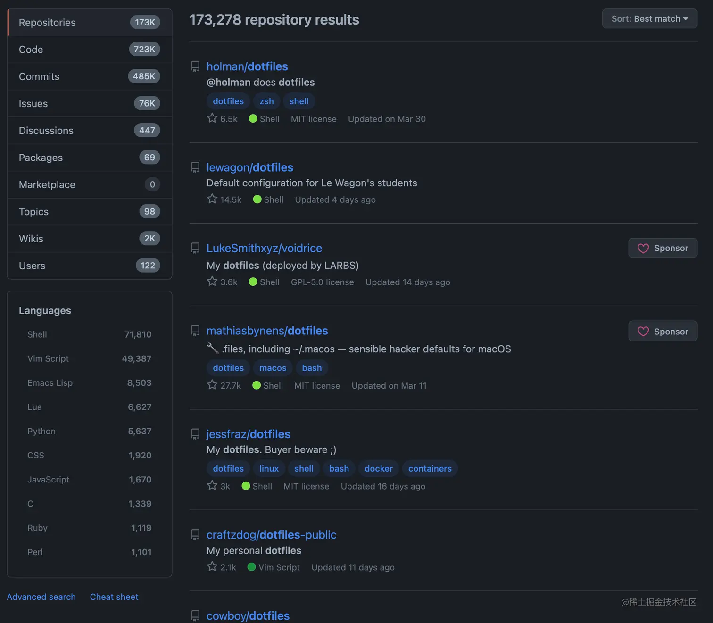Select the Packages search category

(x=90, y=158)
